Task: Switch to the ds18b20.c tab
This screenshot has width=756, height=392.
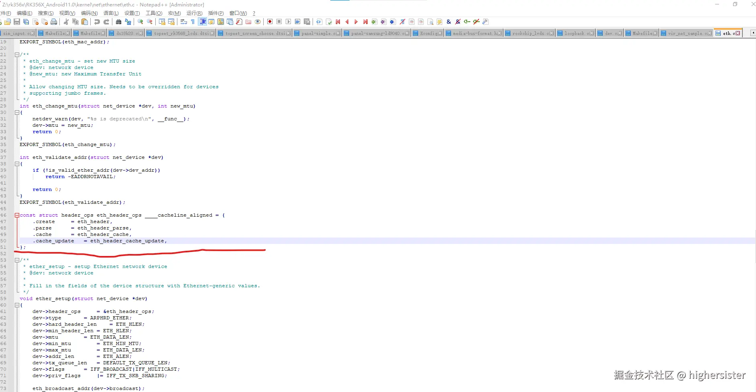Action: (x=126, y=33)
